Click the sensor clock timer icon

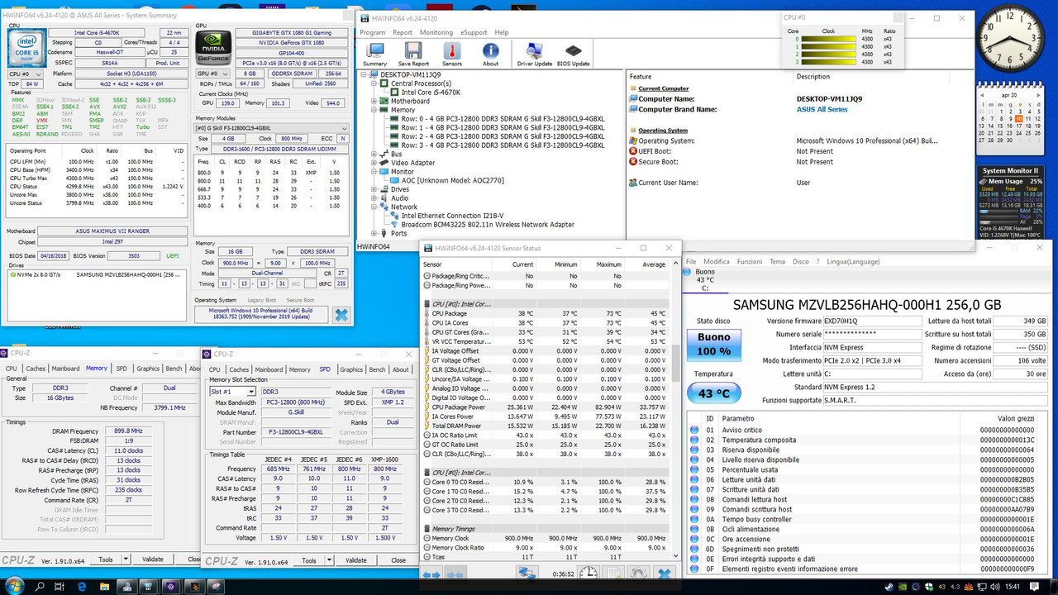pyautogui.click(x=588, y=574)
